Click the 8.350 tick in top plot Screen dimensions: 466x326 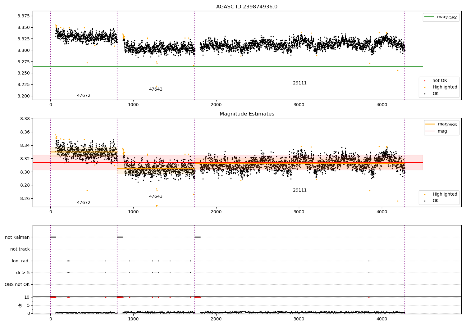click(x=23, y=28)
